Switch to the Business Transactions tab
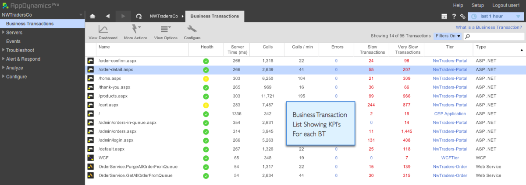 coord(215,16)
